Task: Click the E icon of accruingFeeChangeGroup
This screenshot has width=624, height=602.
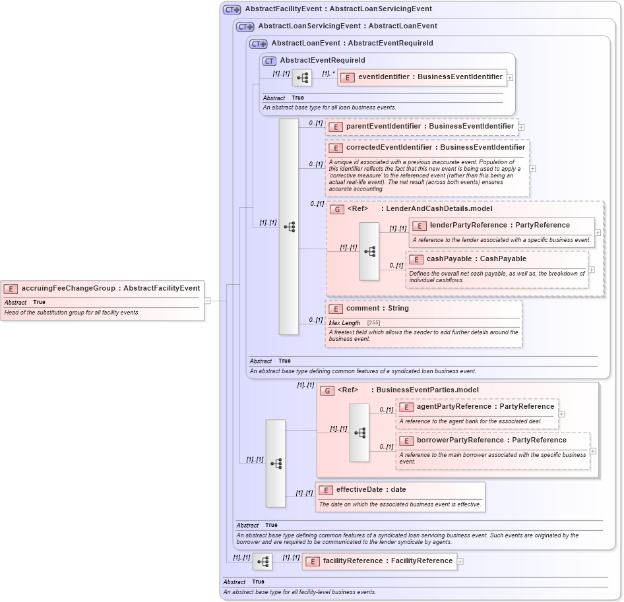Action: [x=11, y=288]
